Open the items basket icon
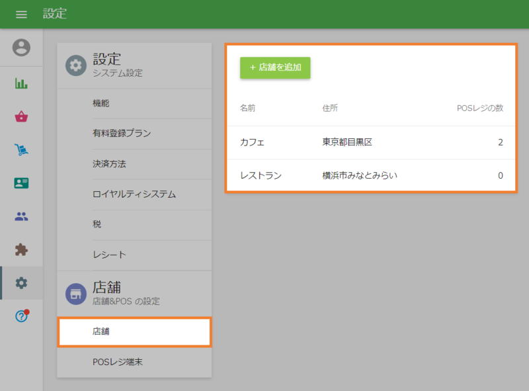Image resolution: width=529 pixels, height=391 pixels. click(x=21, y=117)
